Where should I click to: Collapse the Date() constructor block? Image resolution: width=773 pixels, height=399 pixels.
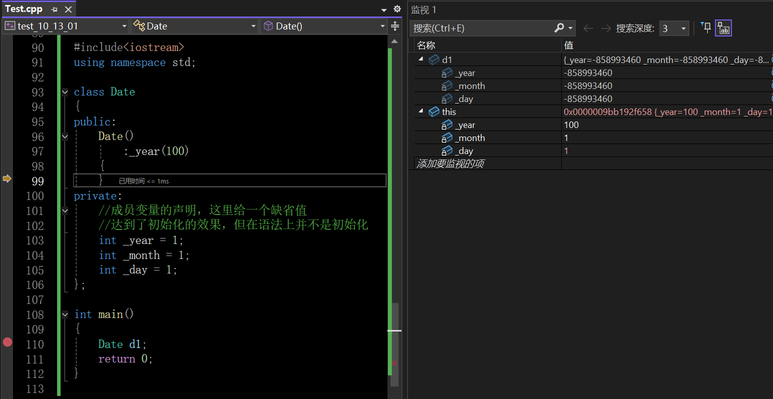65,136
